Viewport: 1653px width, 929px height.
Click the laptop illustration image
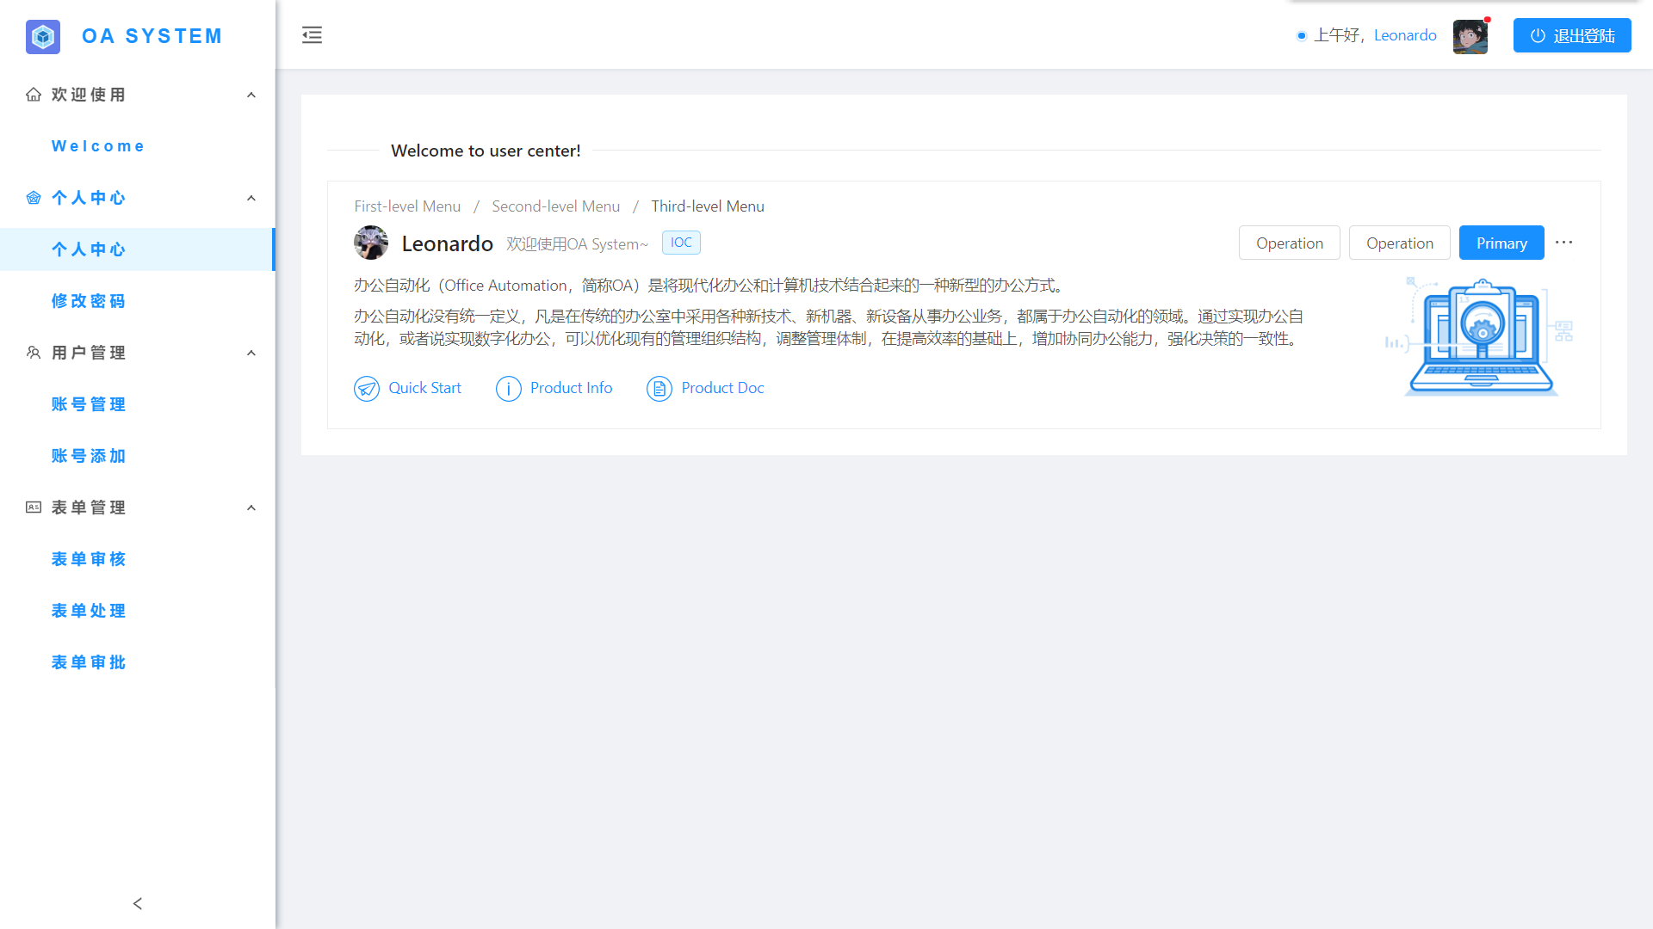(1481, 337)
